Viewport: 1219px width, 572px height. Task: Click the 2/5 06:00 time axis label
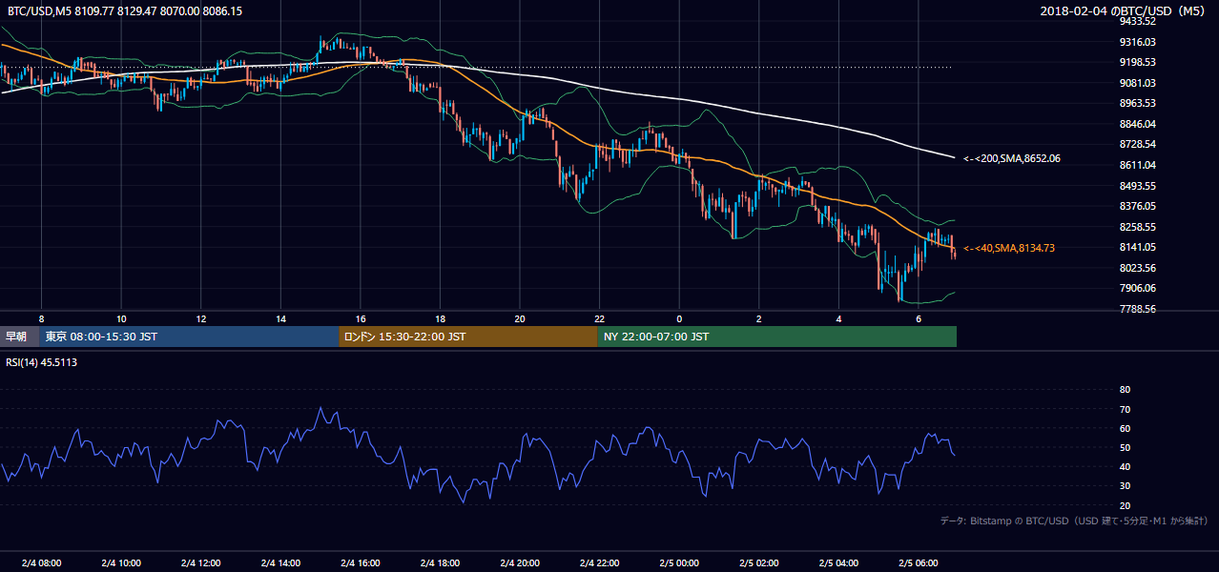coord(919,562)
